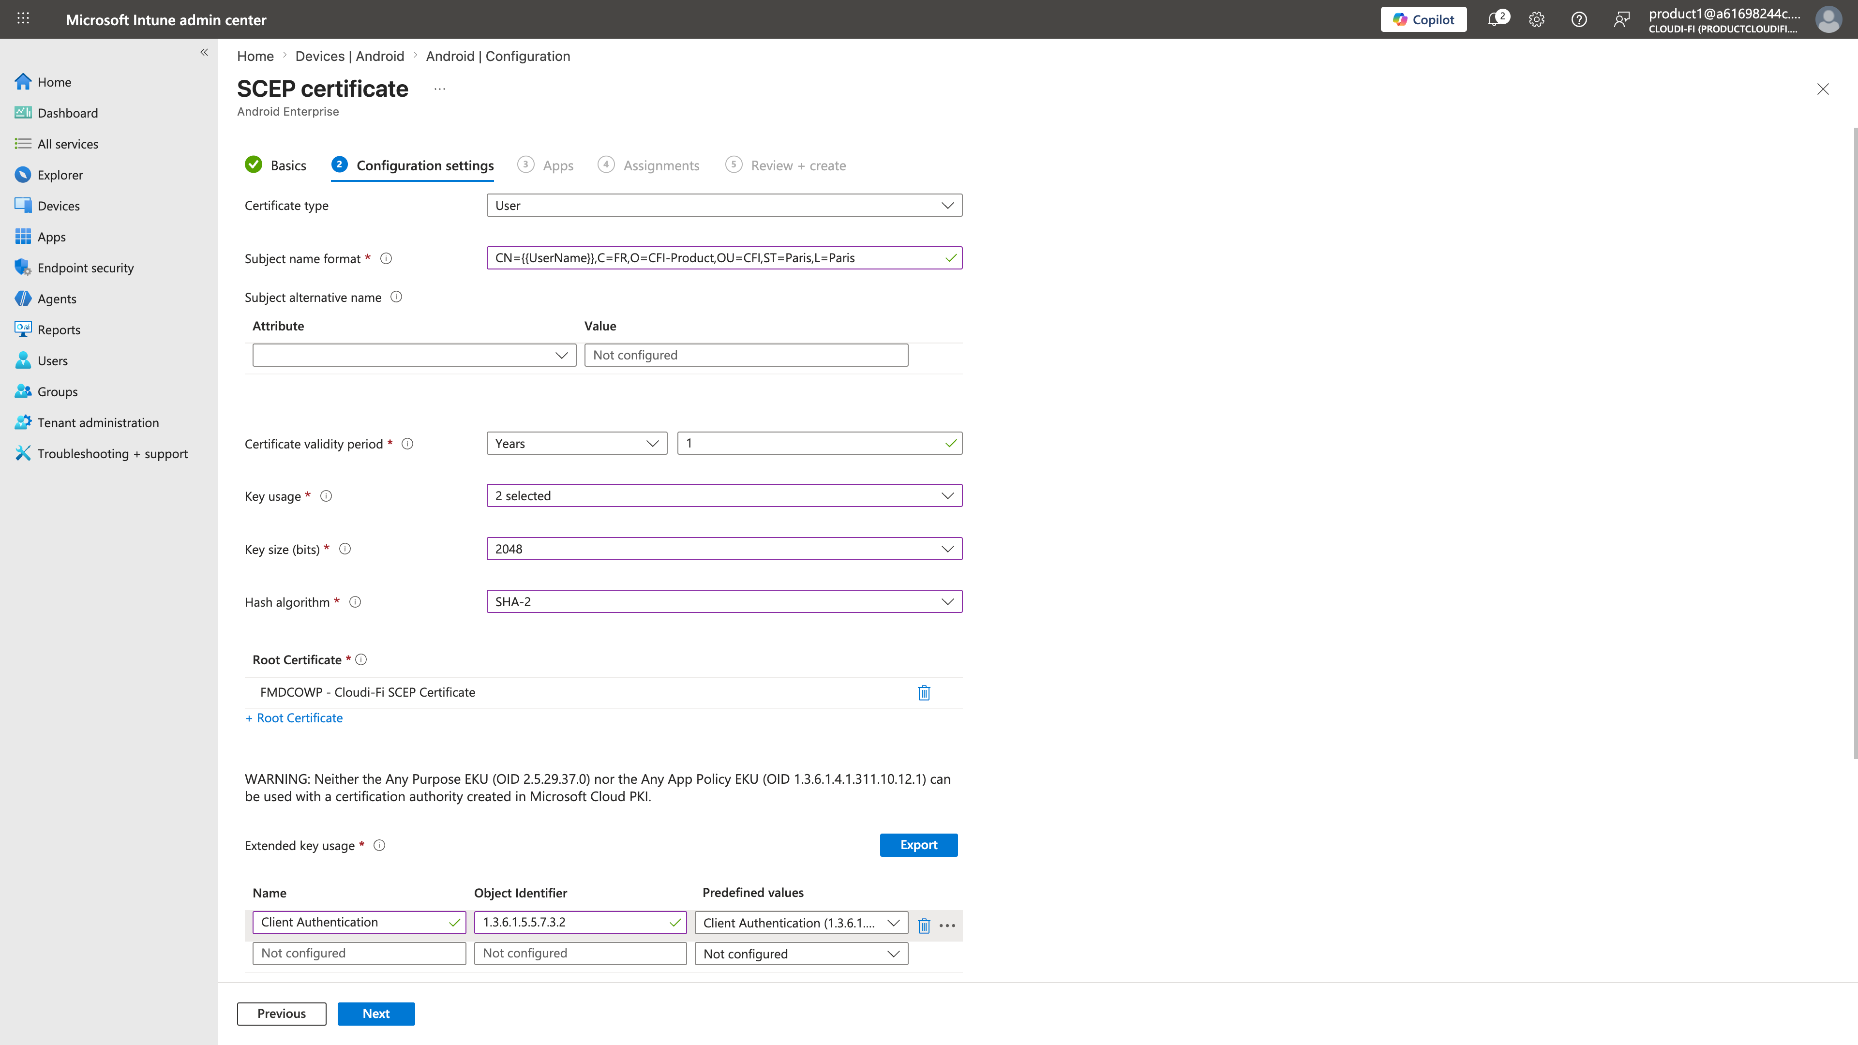
Task: Select the Configuration settings step
Action: point(413,165)
